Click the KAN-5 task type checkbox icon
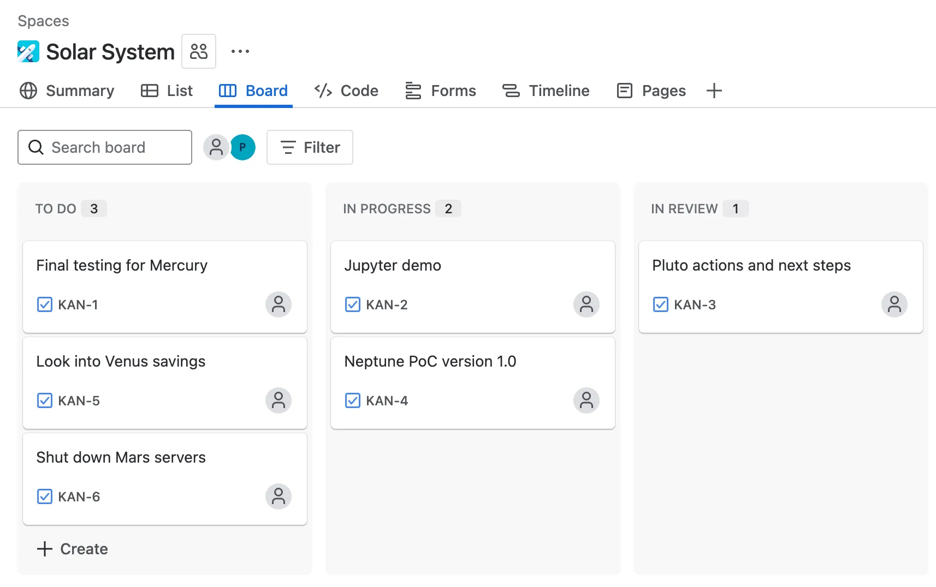This screenshot has width=936, height=587. pyautogui.click(x=45, y=400)
